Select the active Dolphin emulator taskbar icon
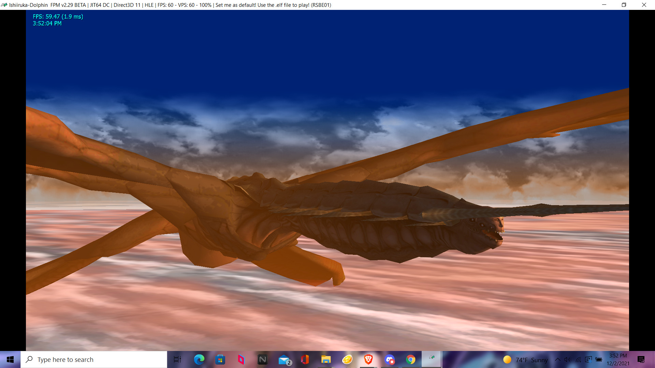Screen dimensions: 655x368 click(432, 359)
